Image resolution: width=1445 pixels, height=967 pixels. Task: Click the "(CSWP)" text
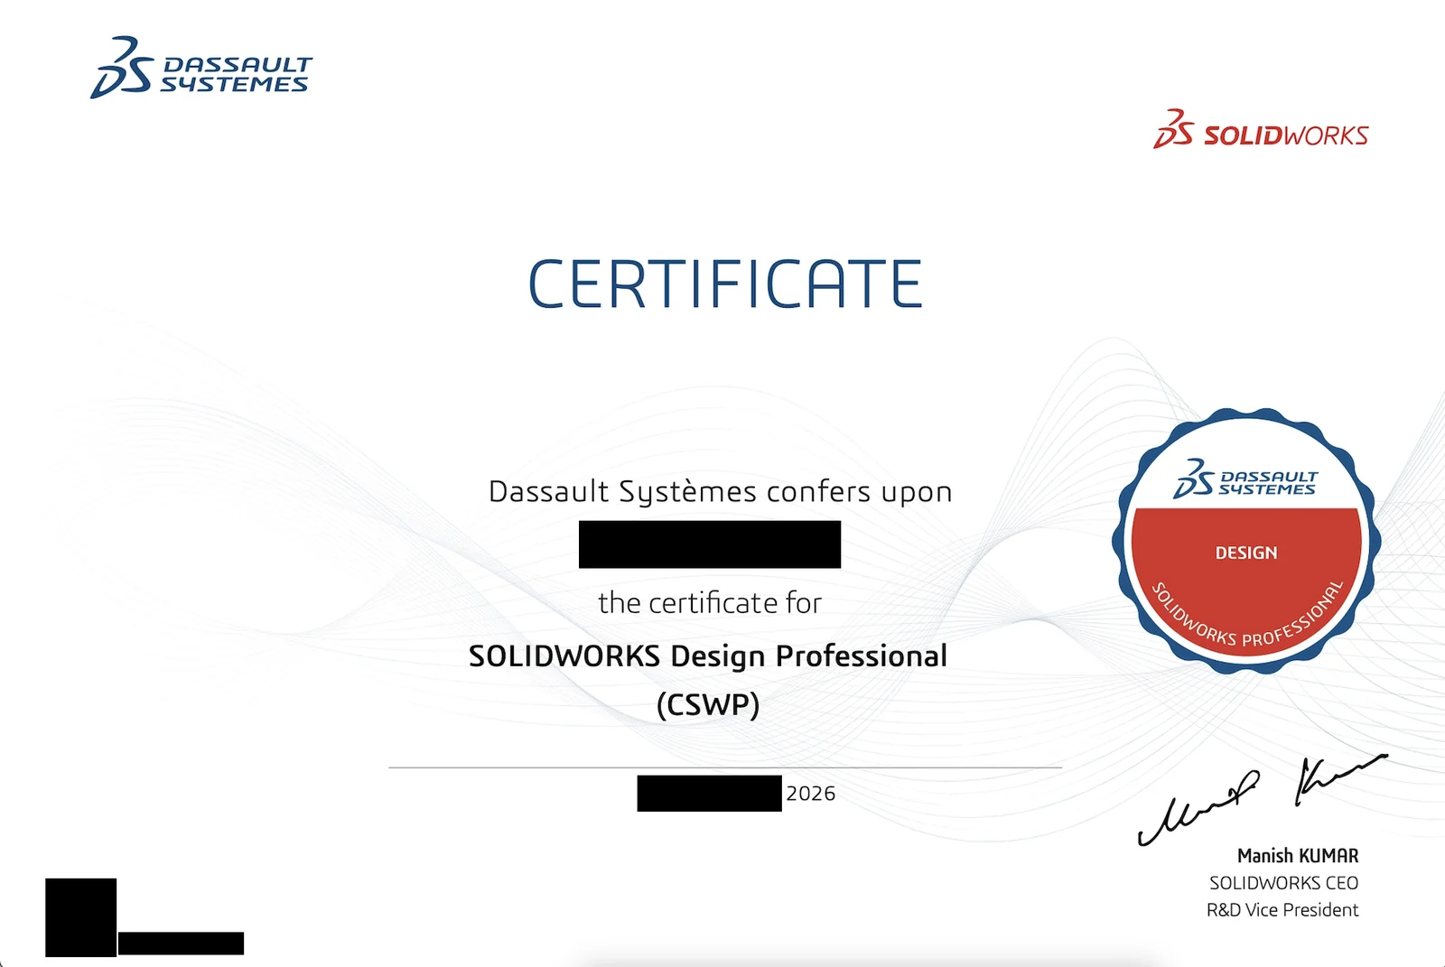[708, 704]
